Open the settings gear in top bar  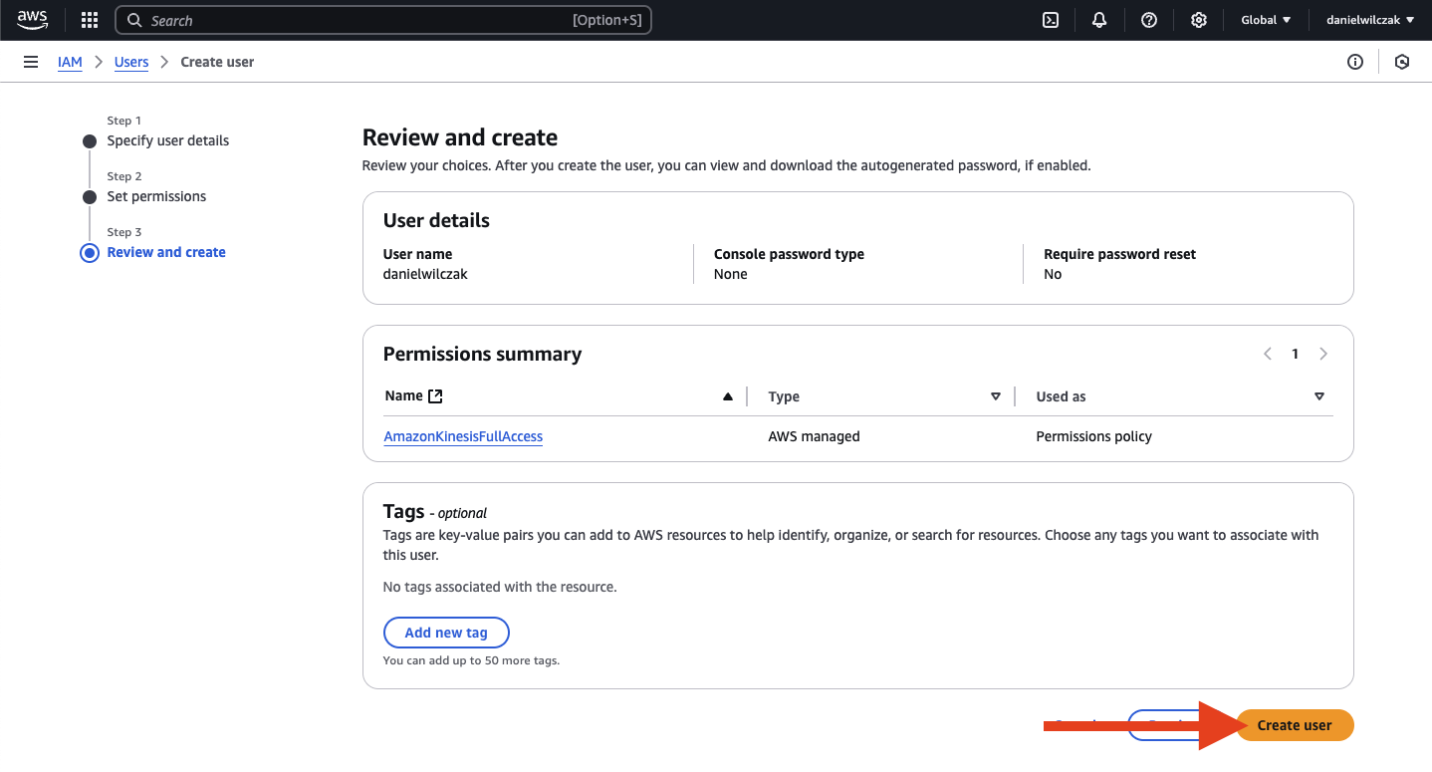1199,20
